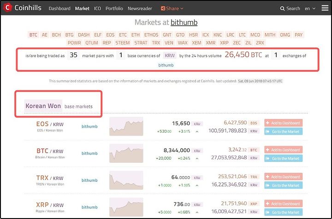This screenshot has width=332, height=219.
Task: Open the BTC price chart thumbnail
Action: click(x=126, y=153)
